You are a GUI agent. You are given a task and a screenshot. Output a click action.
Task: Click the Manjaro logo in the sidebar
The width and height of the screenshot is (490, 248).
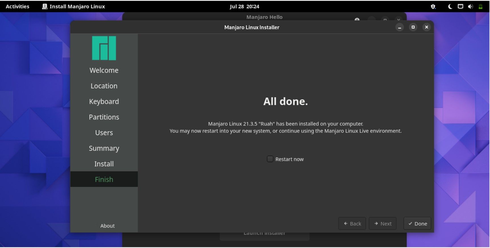click(104, 48)
